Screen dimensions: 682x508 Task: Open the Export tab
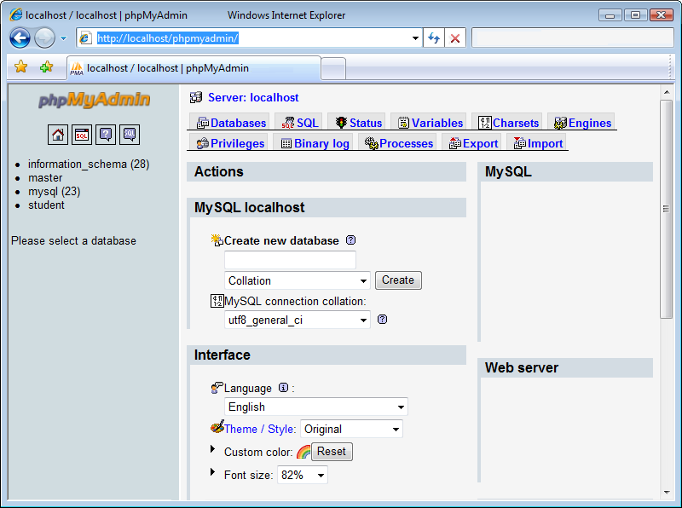pyautogui.click(x=473, y=143)
